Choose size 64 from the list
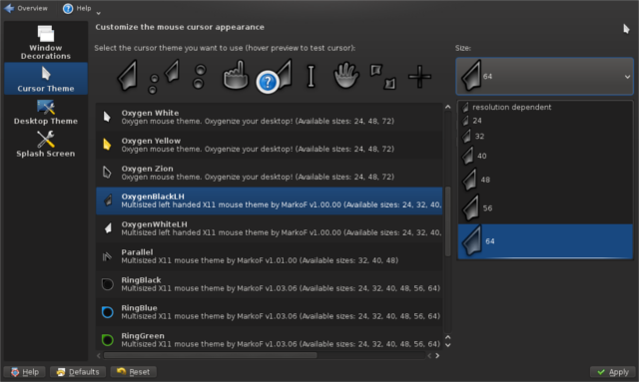639x382 pixels. click(545, 241)
